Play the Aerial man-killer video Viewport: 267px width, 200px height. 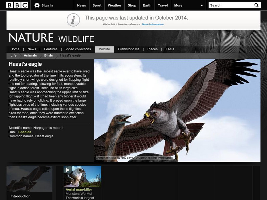click(68, 170)
